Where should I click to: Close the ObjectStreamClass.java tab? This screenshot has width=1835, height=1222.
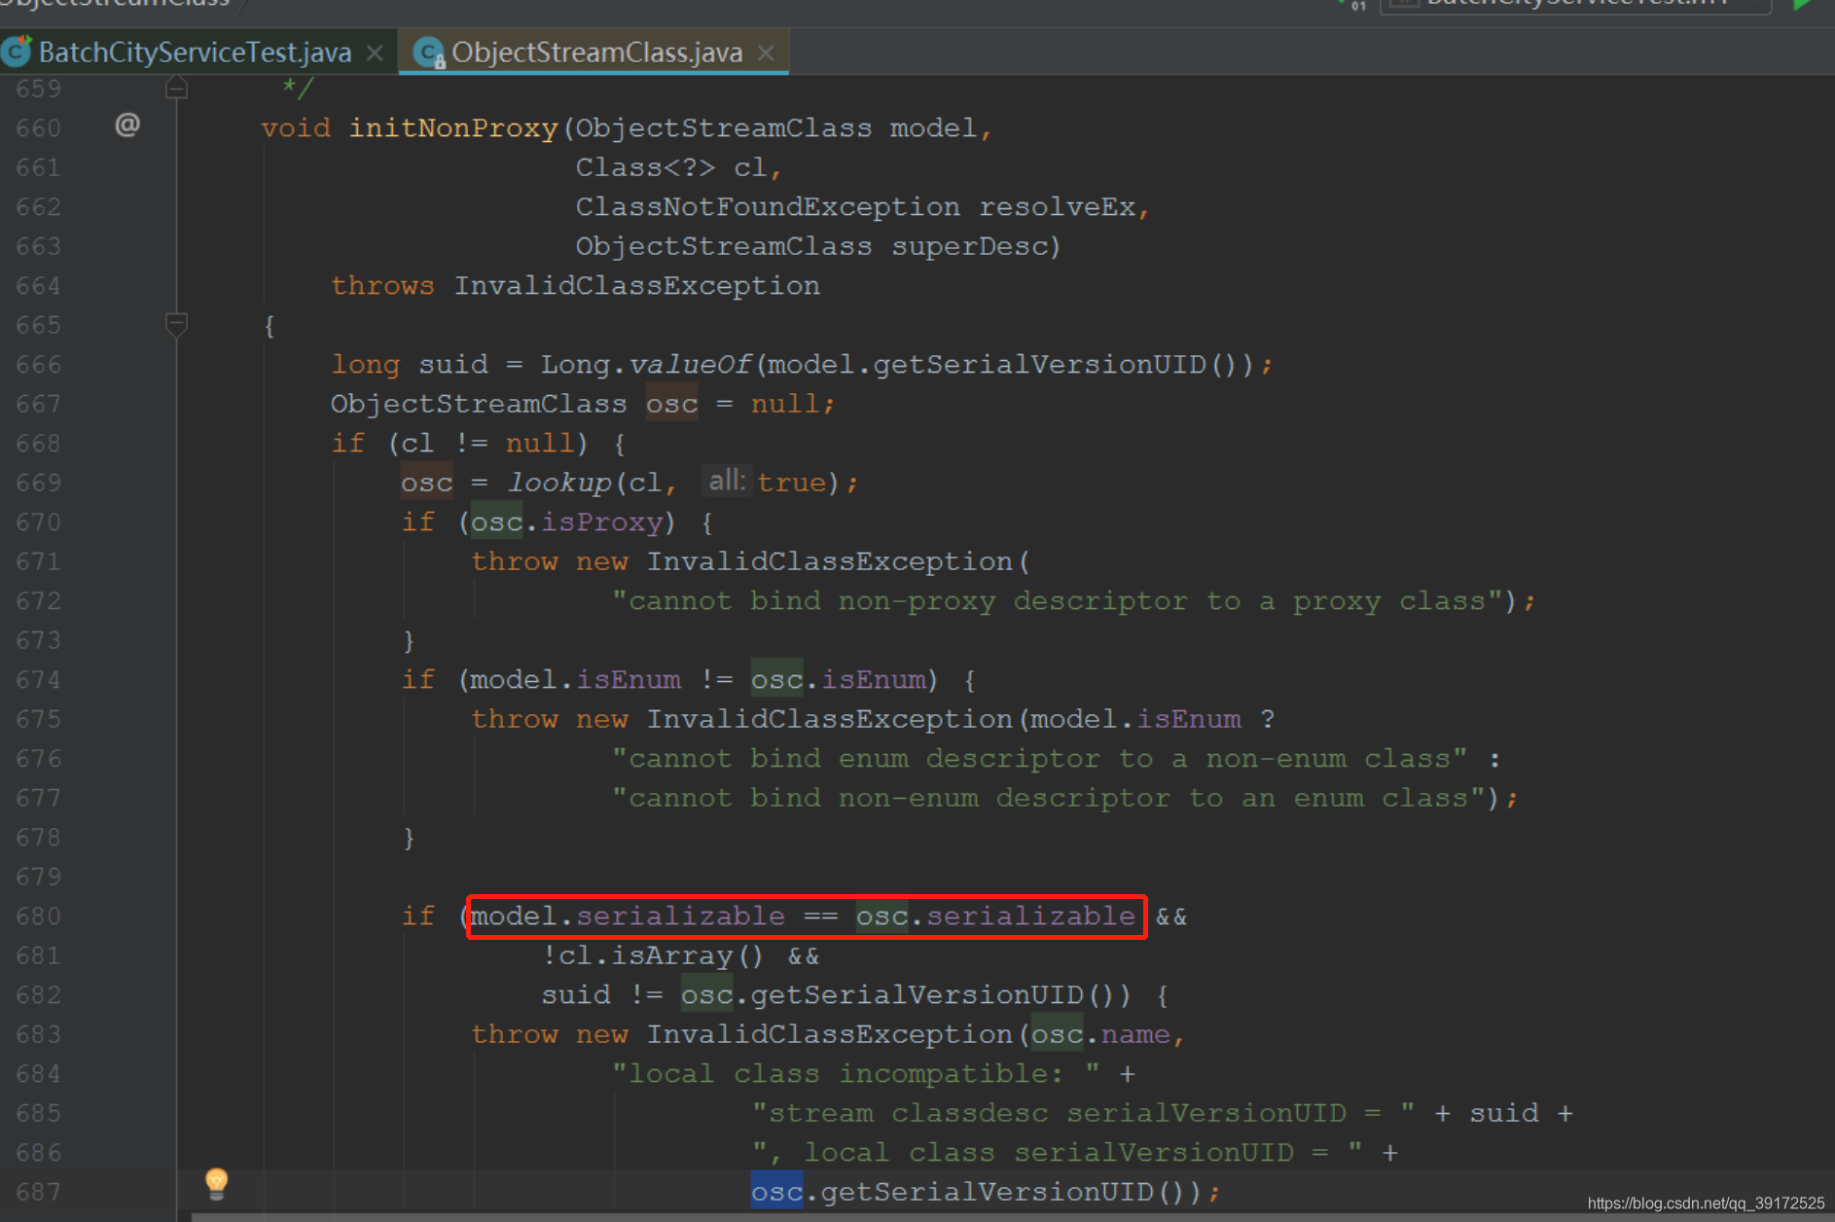tap(766, 53)
